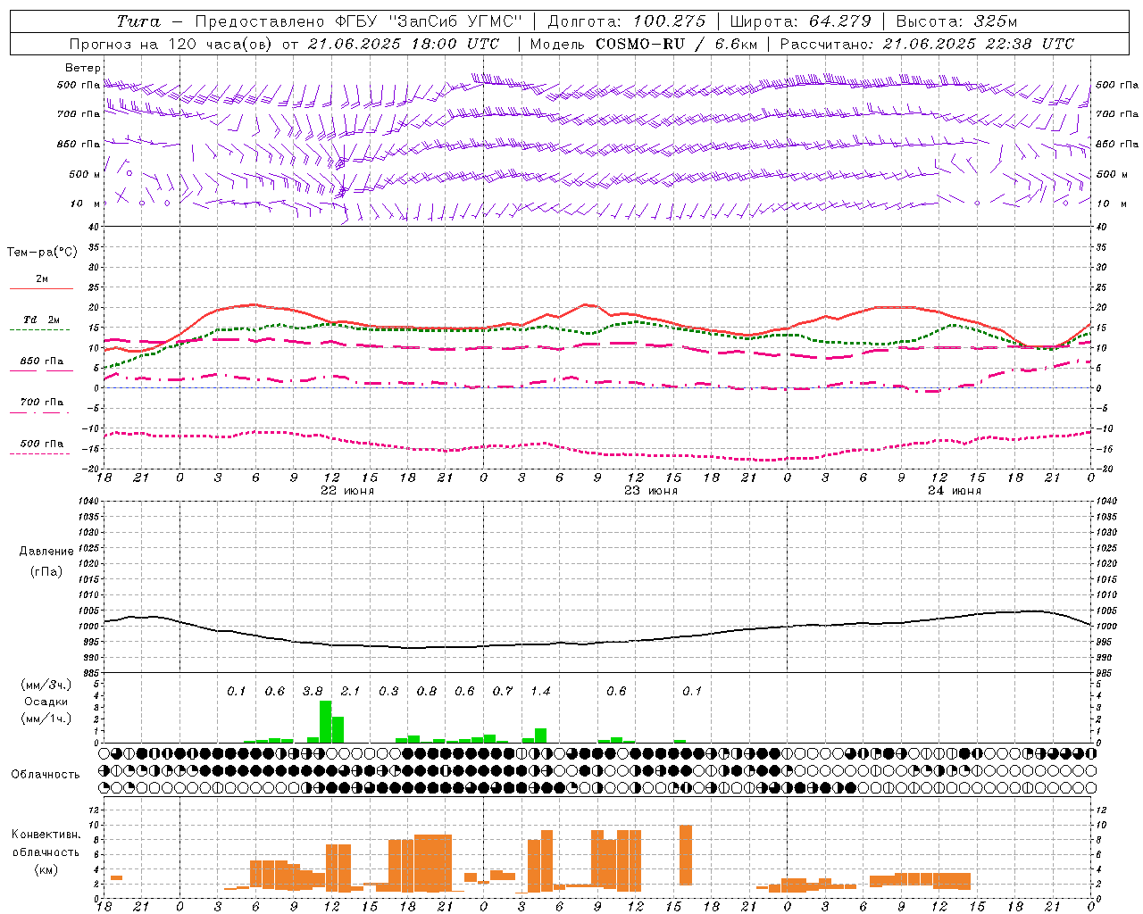Viewport: 1143px width, 914px height.
Task: Click the "850 гПа" temperature legend entry
Action: click(x=42, y=361)
